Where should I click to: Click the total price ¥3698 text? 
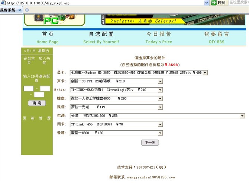(x=171, y=65)
